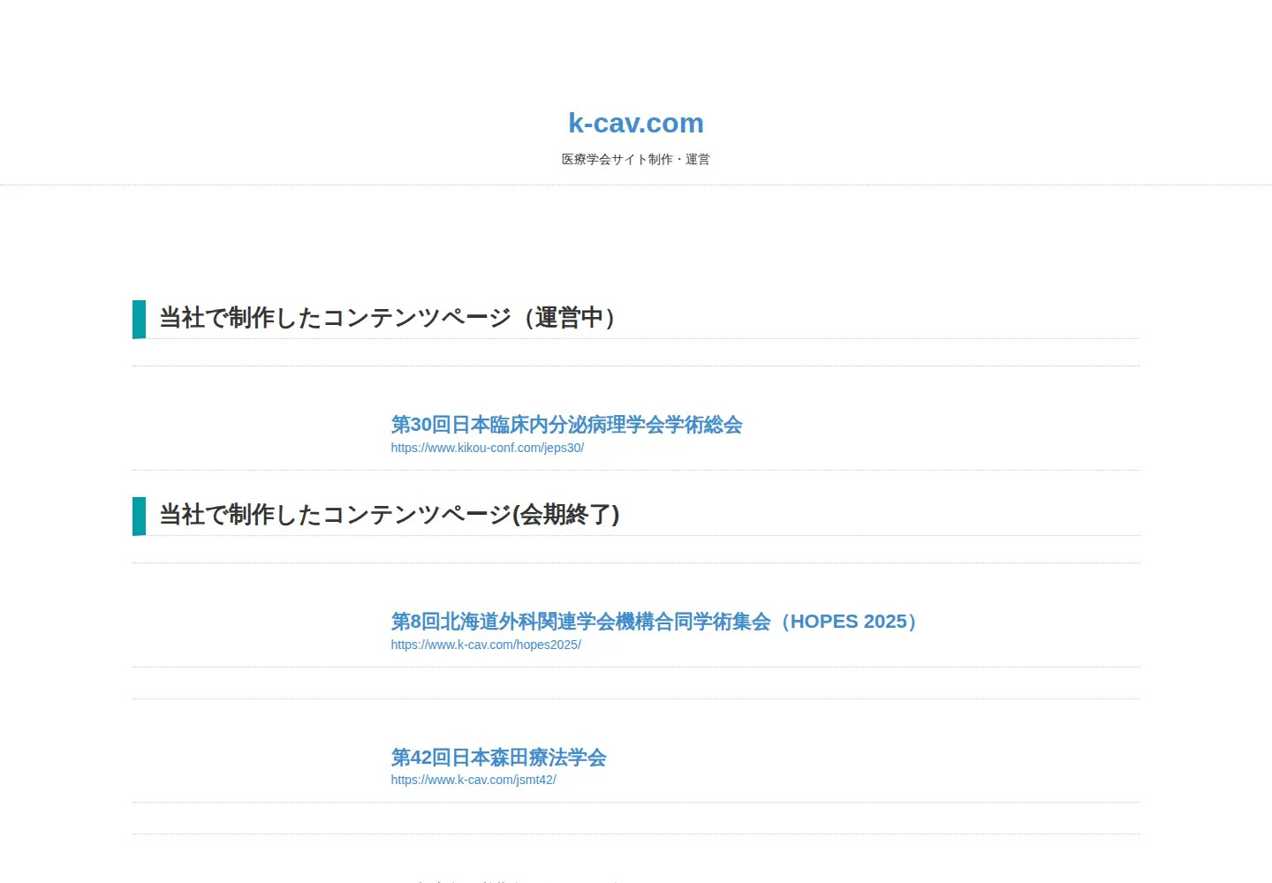Open 第30回日本臨床内分泌病理学会学術総会 link

click(x=566, y=425)
